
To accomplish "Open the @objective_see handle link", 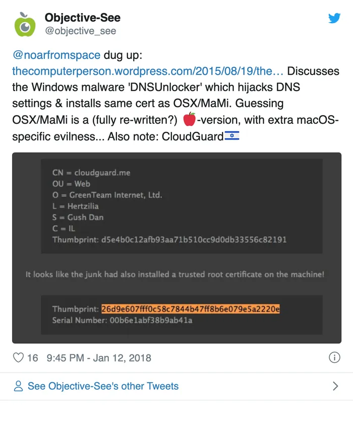I will (80, 31).
